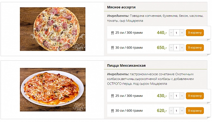
Task: Add 25 см Мясное ассорти to cart
Action: tap(195, 33)
